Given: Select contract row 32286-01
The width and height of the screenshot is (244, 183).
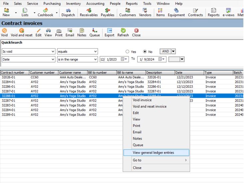Looking at the screenshot, I should tap(122, 87).
